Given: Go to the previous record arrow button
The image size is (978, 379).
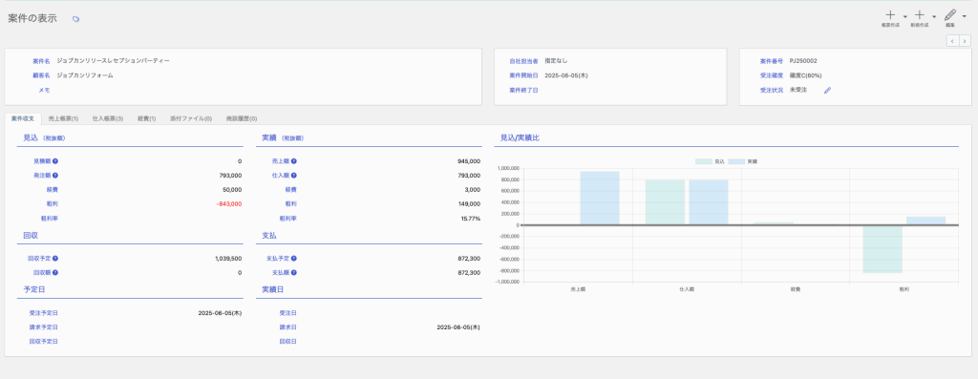Looking at the screenshot, I should click(x=953, y=41).
